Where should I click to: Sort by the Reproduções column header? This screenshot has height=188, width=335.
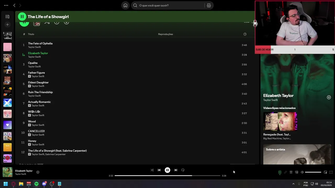pos(165,34)
